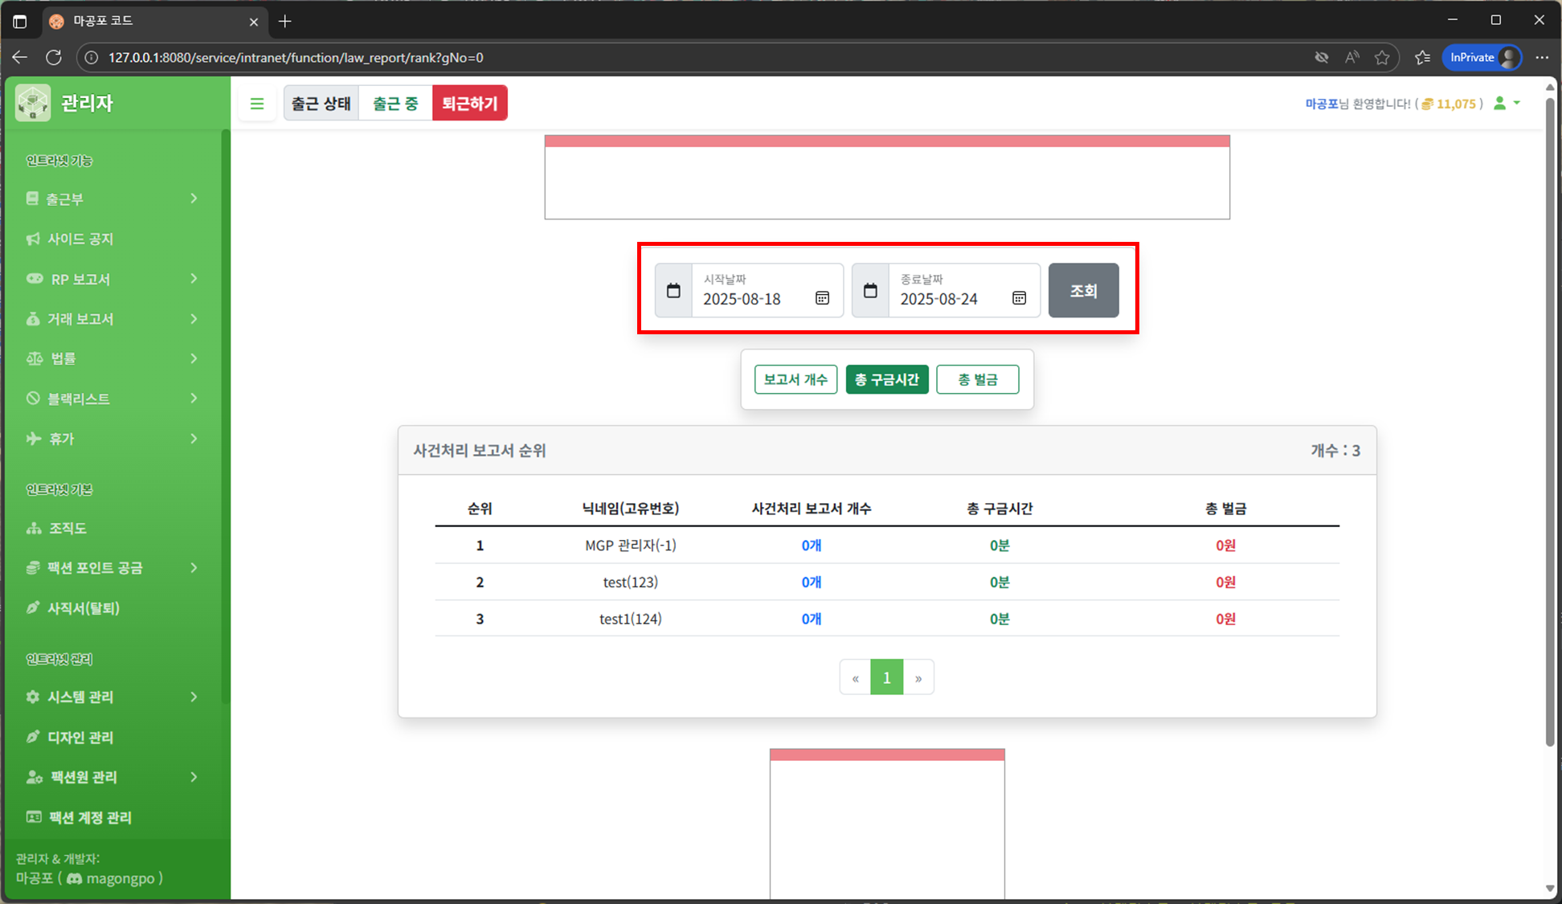Open the browser favorites list icon
Screen dimensions: 1562x904
[x=1423, y=57]
